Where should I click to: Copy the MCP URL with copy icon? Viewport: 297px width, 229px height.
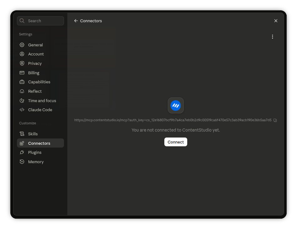pos(275,120)
